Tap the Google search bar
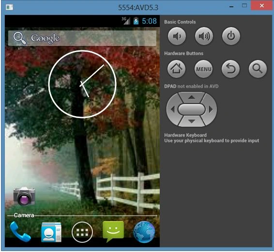The image size is (274, 252). tap(82, 38)
